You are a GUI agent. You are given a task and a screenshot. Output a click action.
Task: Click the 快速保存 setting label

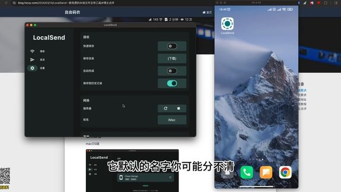click(88, 46)
